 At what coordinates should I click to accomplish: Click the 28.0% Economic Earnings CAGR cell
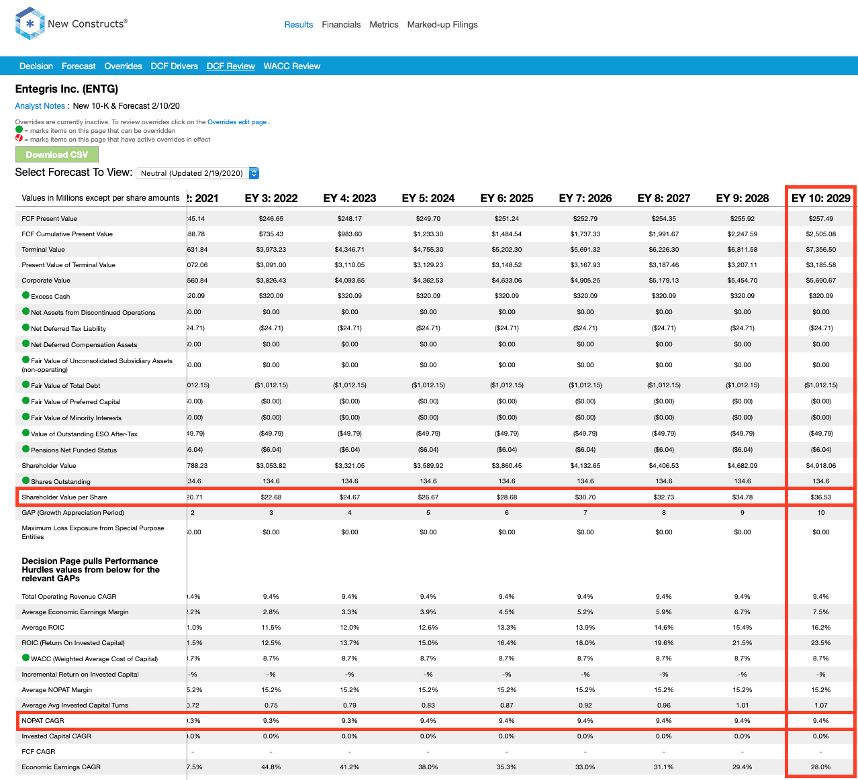pos(821,767)
